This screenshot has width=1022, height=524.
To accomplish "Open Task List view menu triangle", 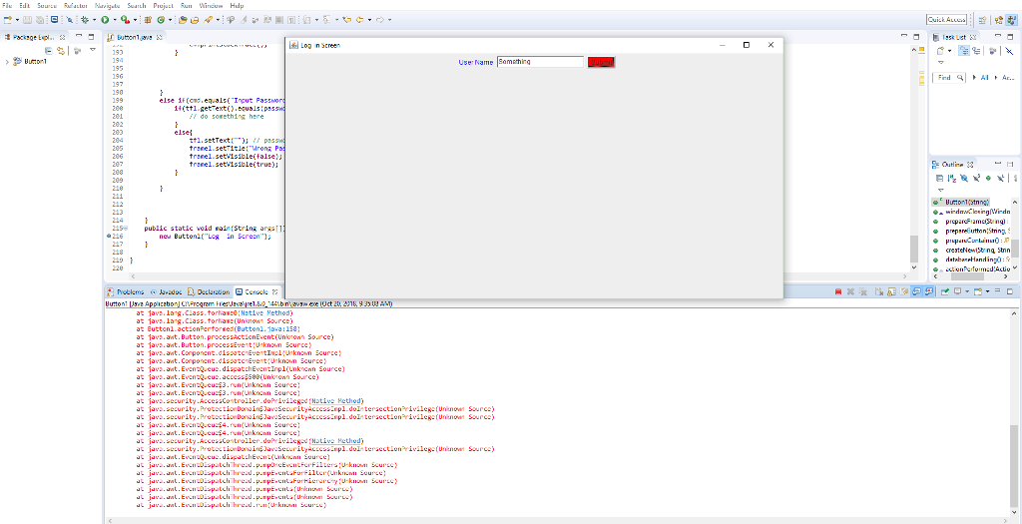I will 941,62.
